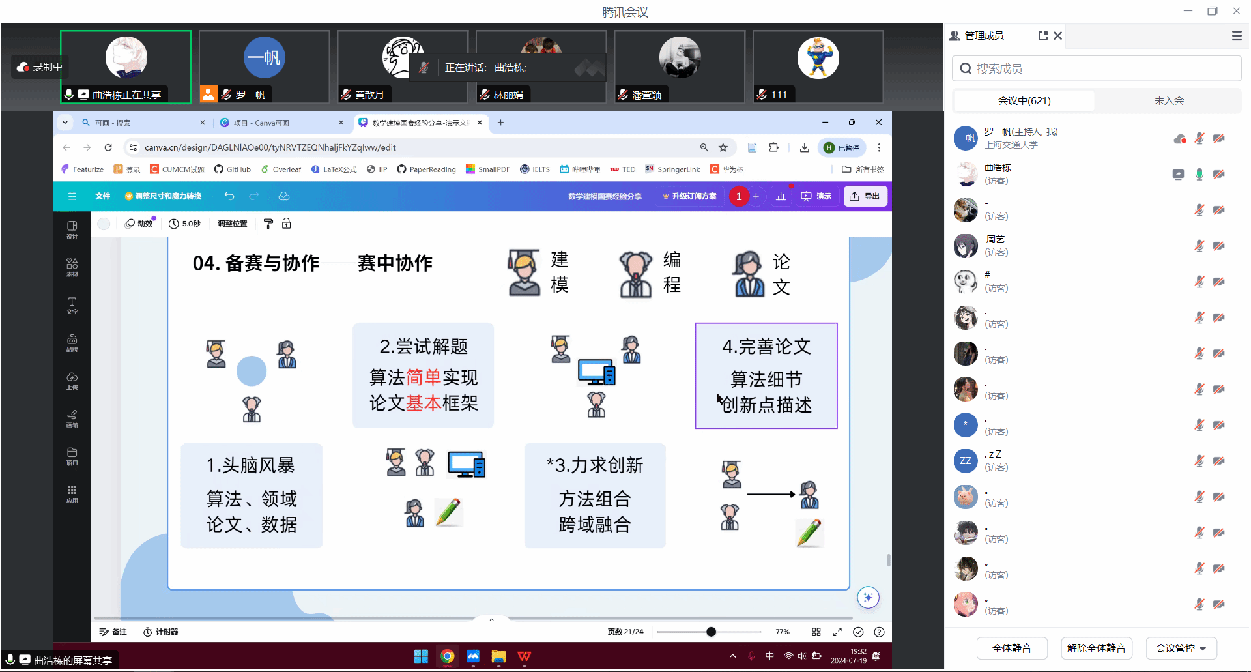Open the 项目 (Projects) sidebar panel
This screenshot has height=672, width=1251.
pos(72,456)
